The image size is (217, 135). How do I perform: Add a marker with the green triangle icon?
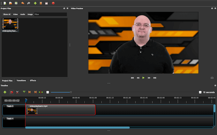[x=24, y=92]
